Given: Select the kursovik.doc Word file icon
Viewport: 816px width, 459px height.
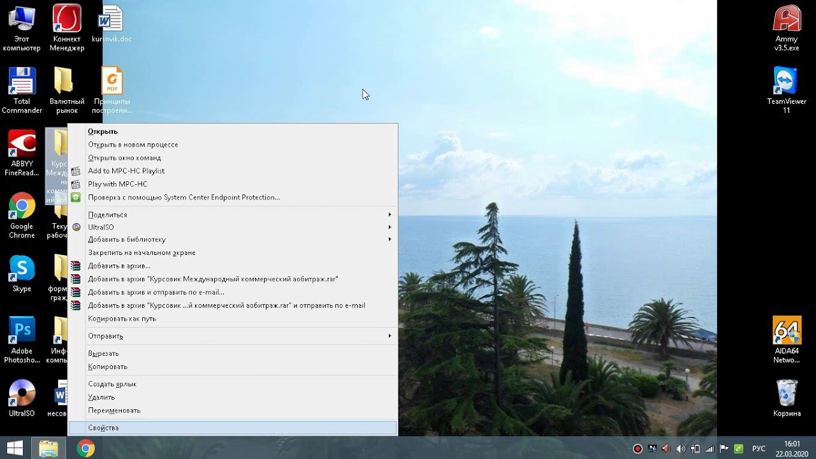Looking at the screenshot, I should pos(112,24).
